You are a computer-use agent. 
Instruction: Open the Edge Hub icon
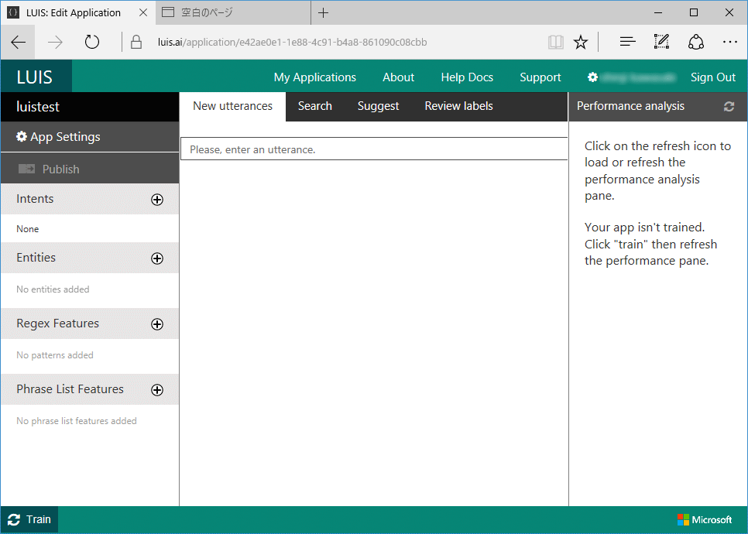(x=627, y=42)
